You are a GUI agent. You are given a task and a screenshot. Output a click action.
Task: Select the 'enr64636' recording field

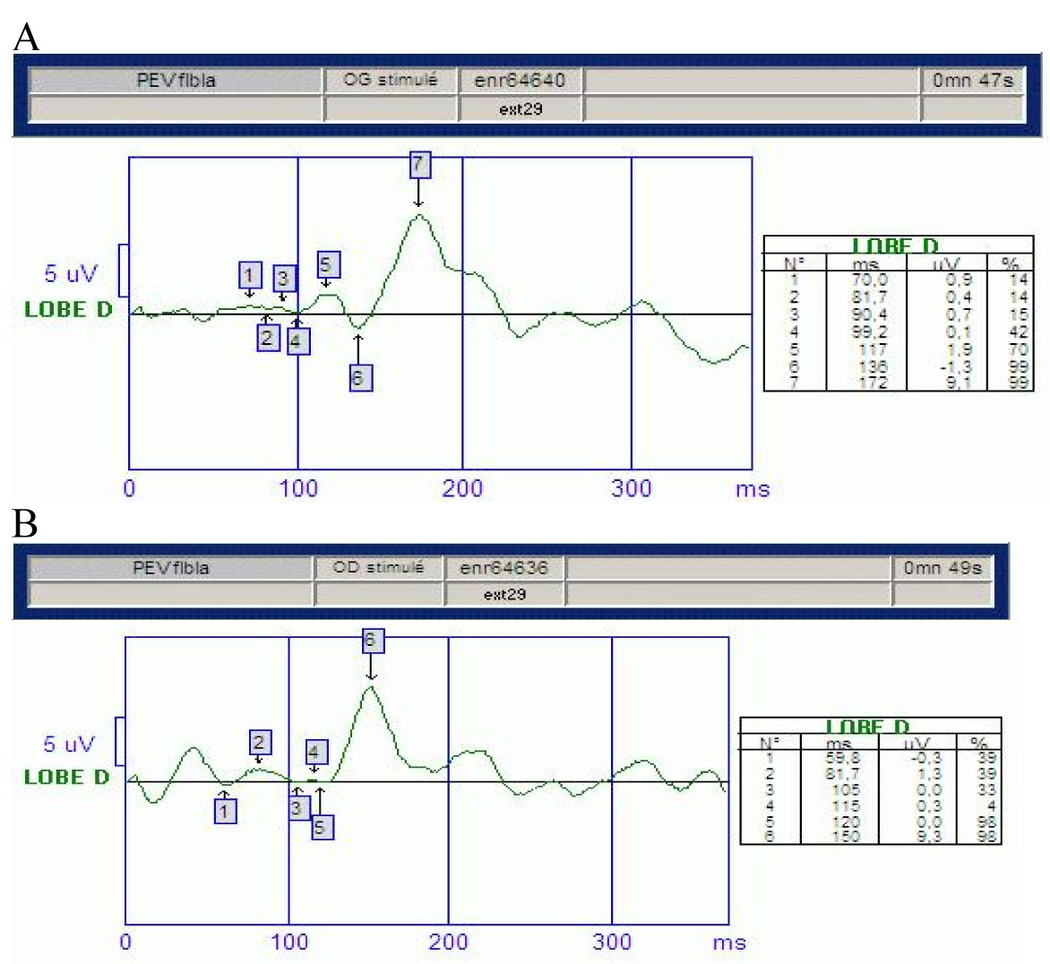point(503,568)
